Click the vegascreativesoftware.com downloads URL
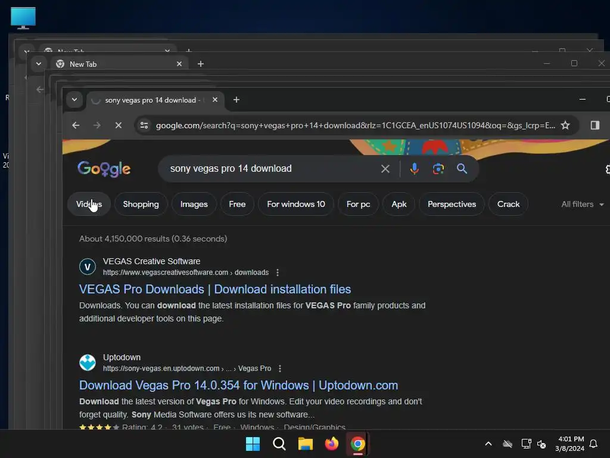The height and width of the screenshot is (458, 610). point(186,273)
